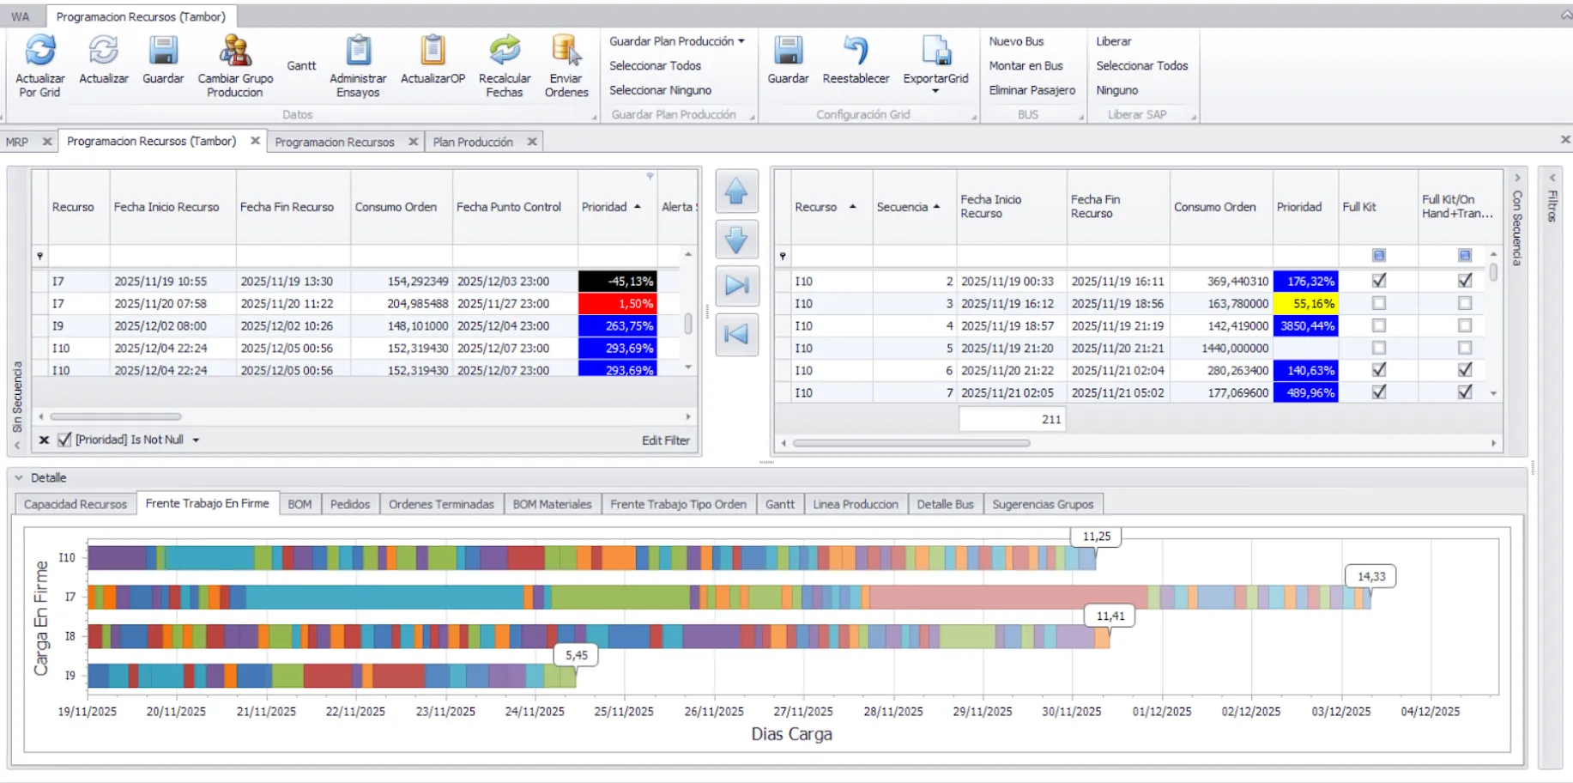Click the Cambiar Grupo Produccion icon
1573x783 pixels.
[235, 52]
